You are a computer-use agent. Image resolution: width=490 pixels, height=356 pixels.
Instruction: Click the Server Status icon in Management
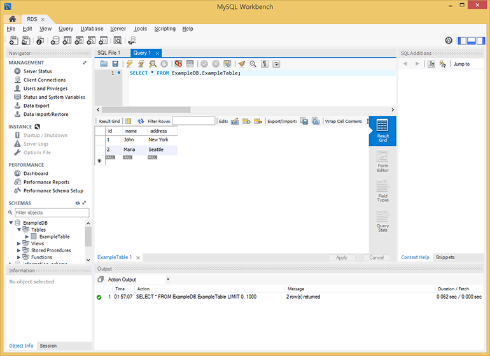click(17, 71)
